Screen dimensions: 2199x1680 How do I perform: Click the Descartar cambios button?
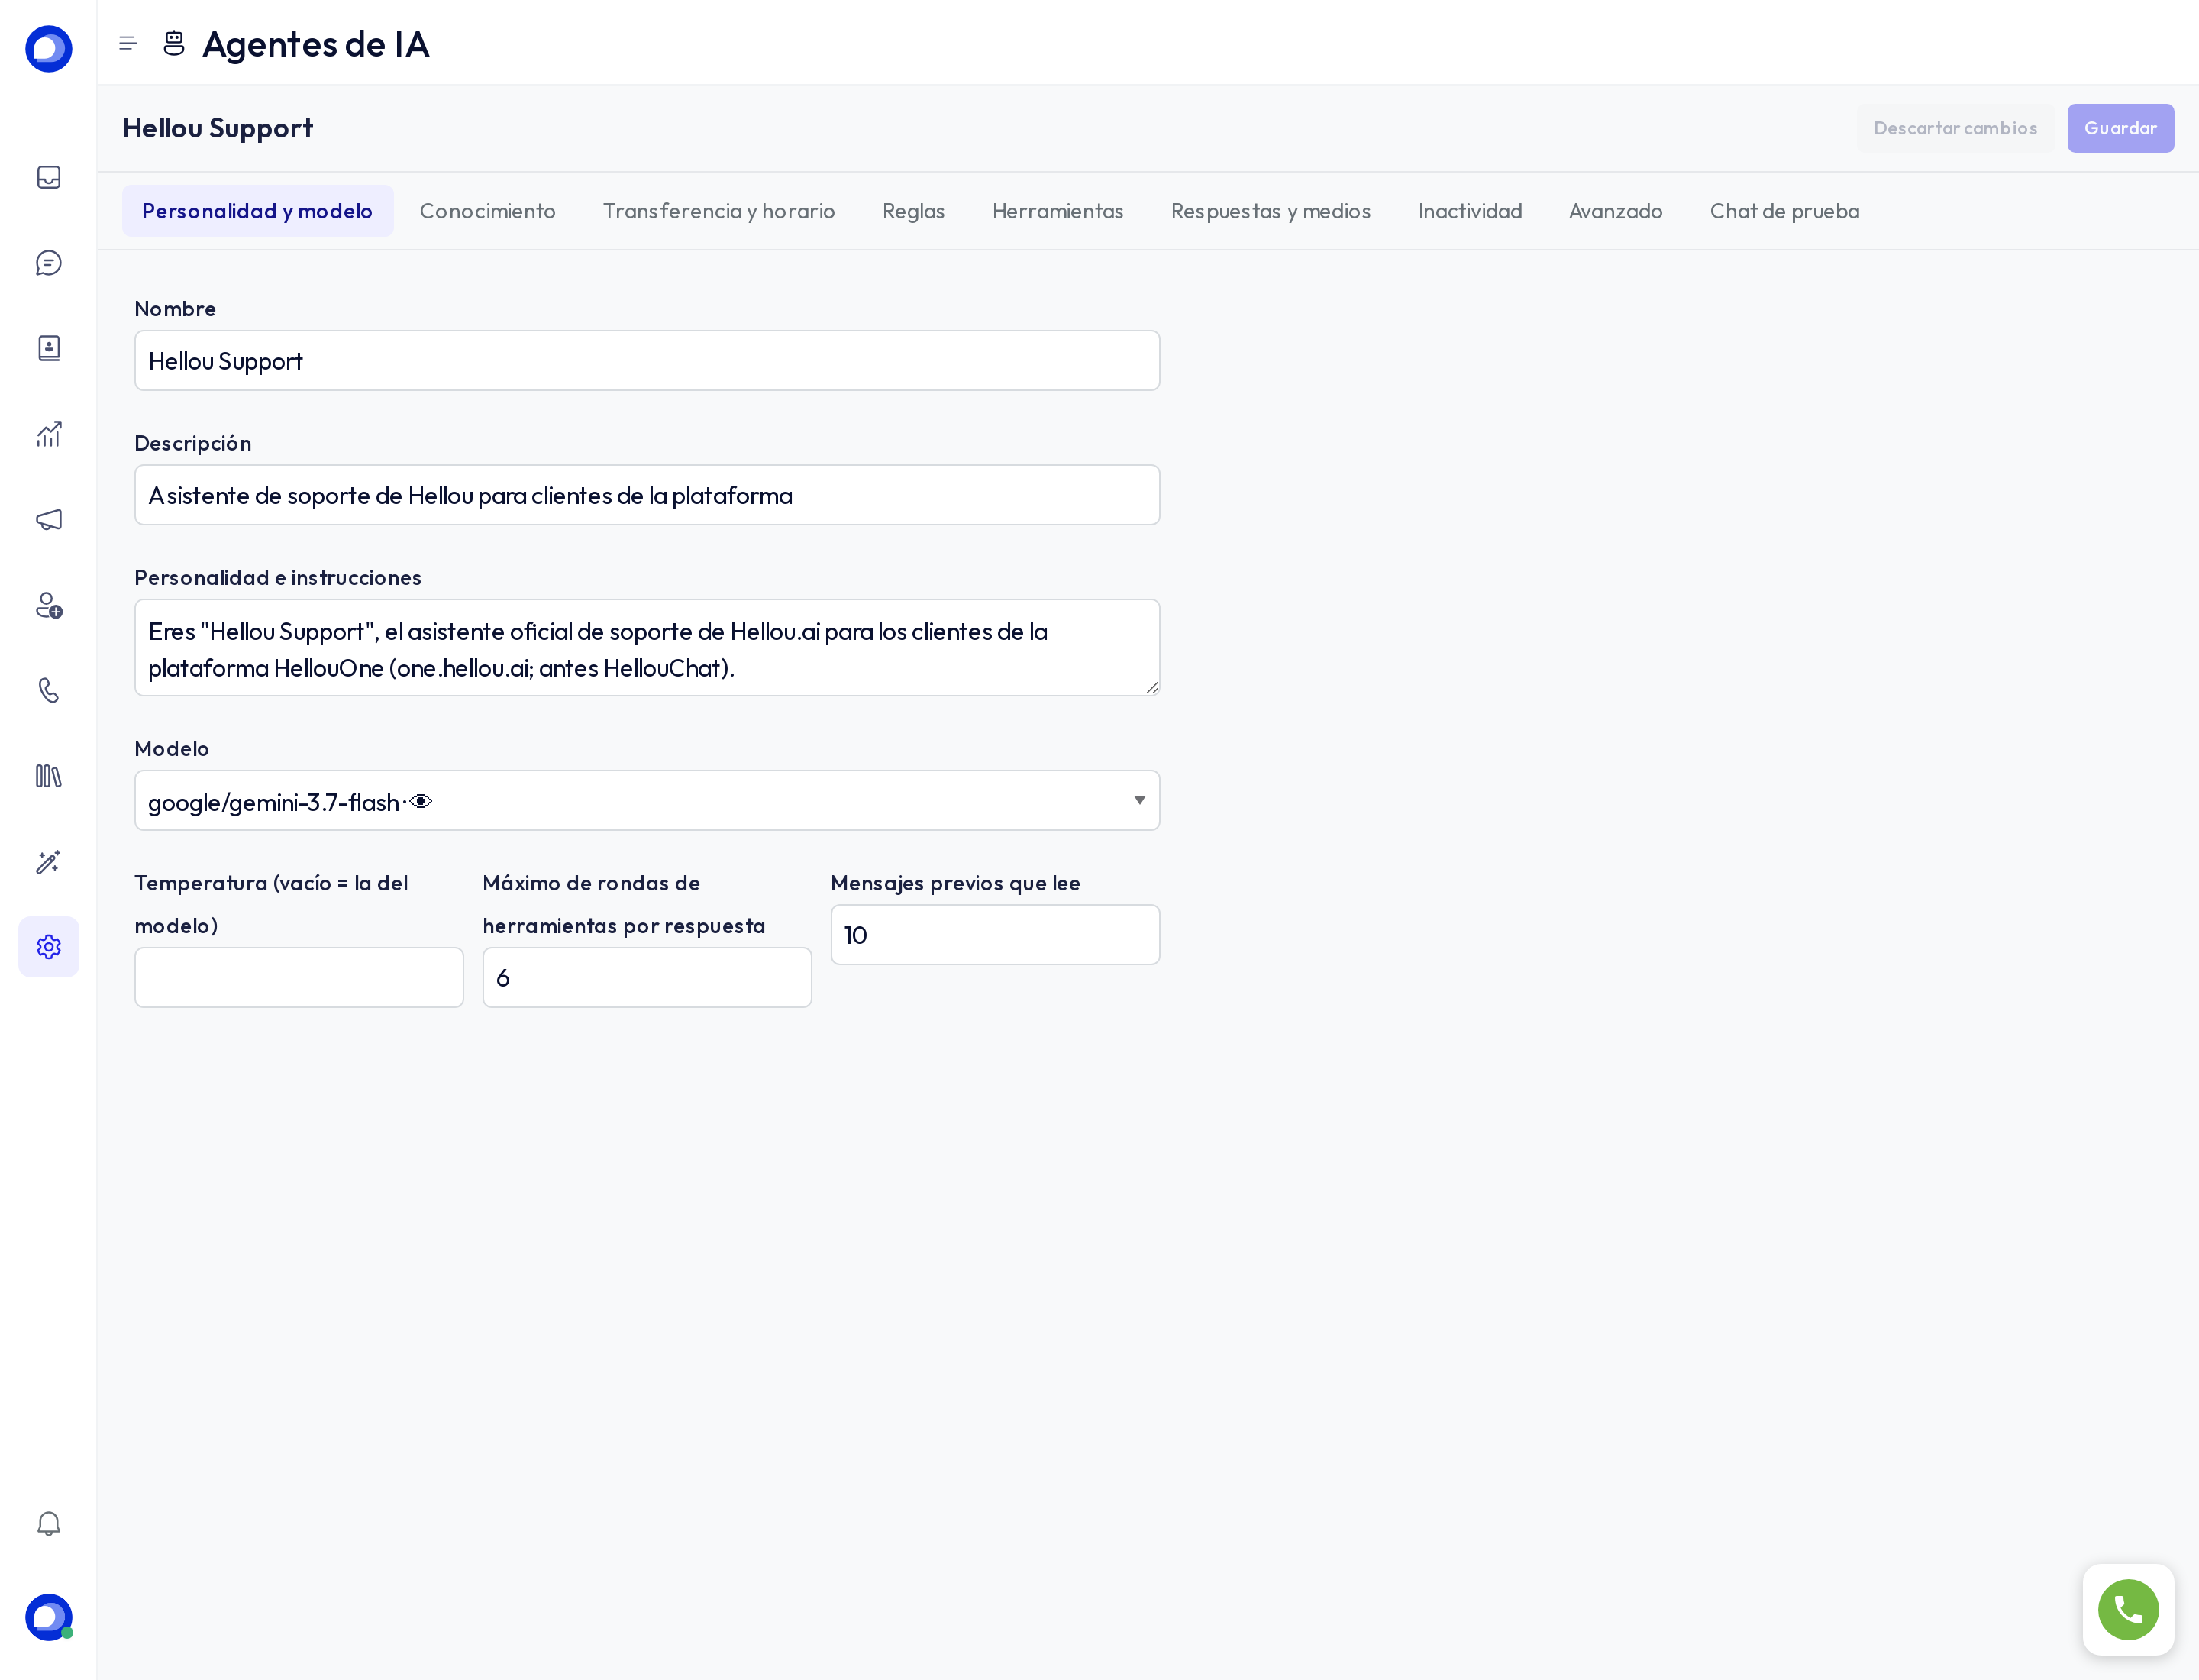coord(1955,128)
